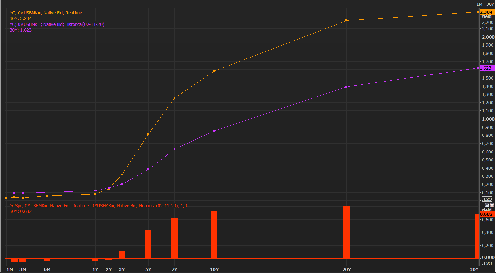Click the red spread bar at 7Y

[x=174, y=238]
